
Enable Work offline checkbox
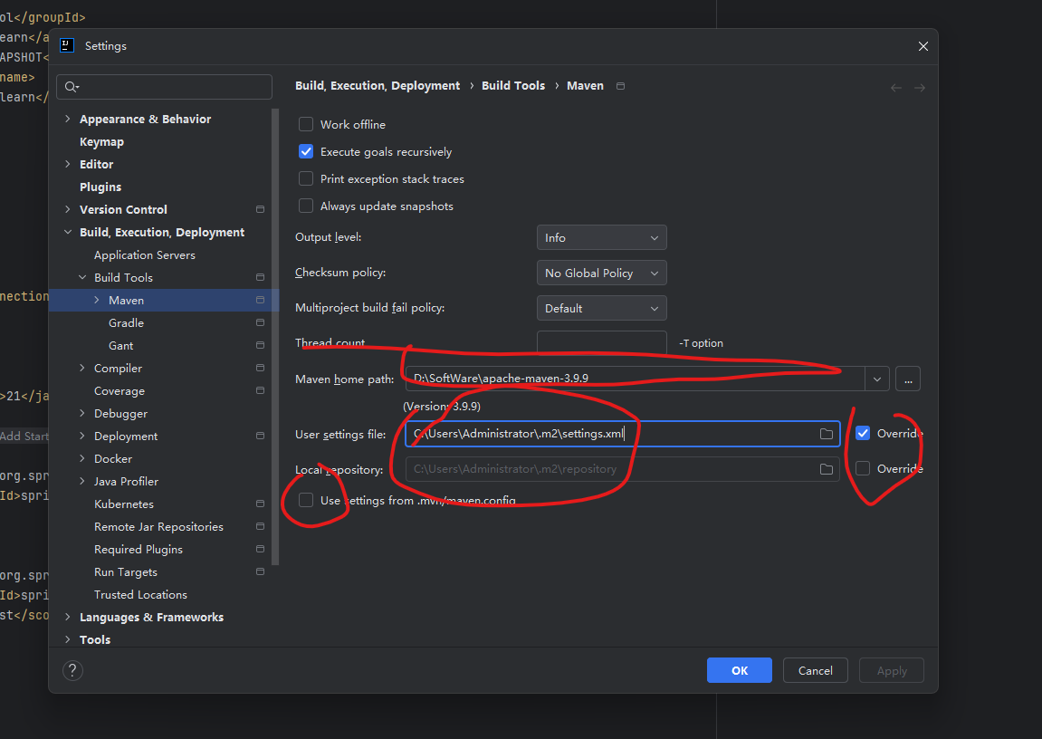tap(306, 124)
